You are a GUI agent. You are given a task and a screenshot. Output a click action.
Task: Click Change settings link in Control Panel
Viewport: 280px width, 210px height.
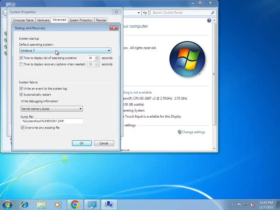click(x=193, y=132)
